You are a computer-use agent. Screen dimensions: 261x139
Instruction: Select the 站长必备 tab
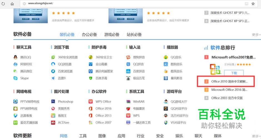point(134,34)
